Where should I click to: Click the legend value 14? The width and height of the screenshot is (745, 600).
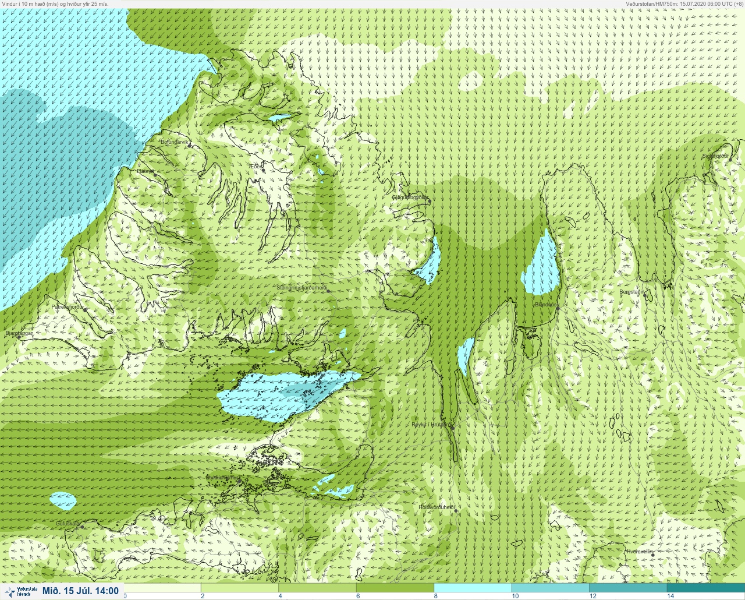pyautogui.click(x=670, y=596)
